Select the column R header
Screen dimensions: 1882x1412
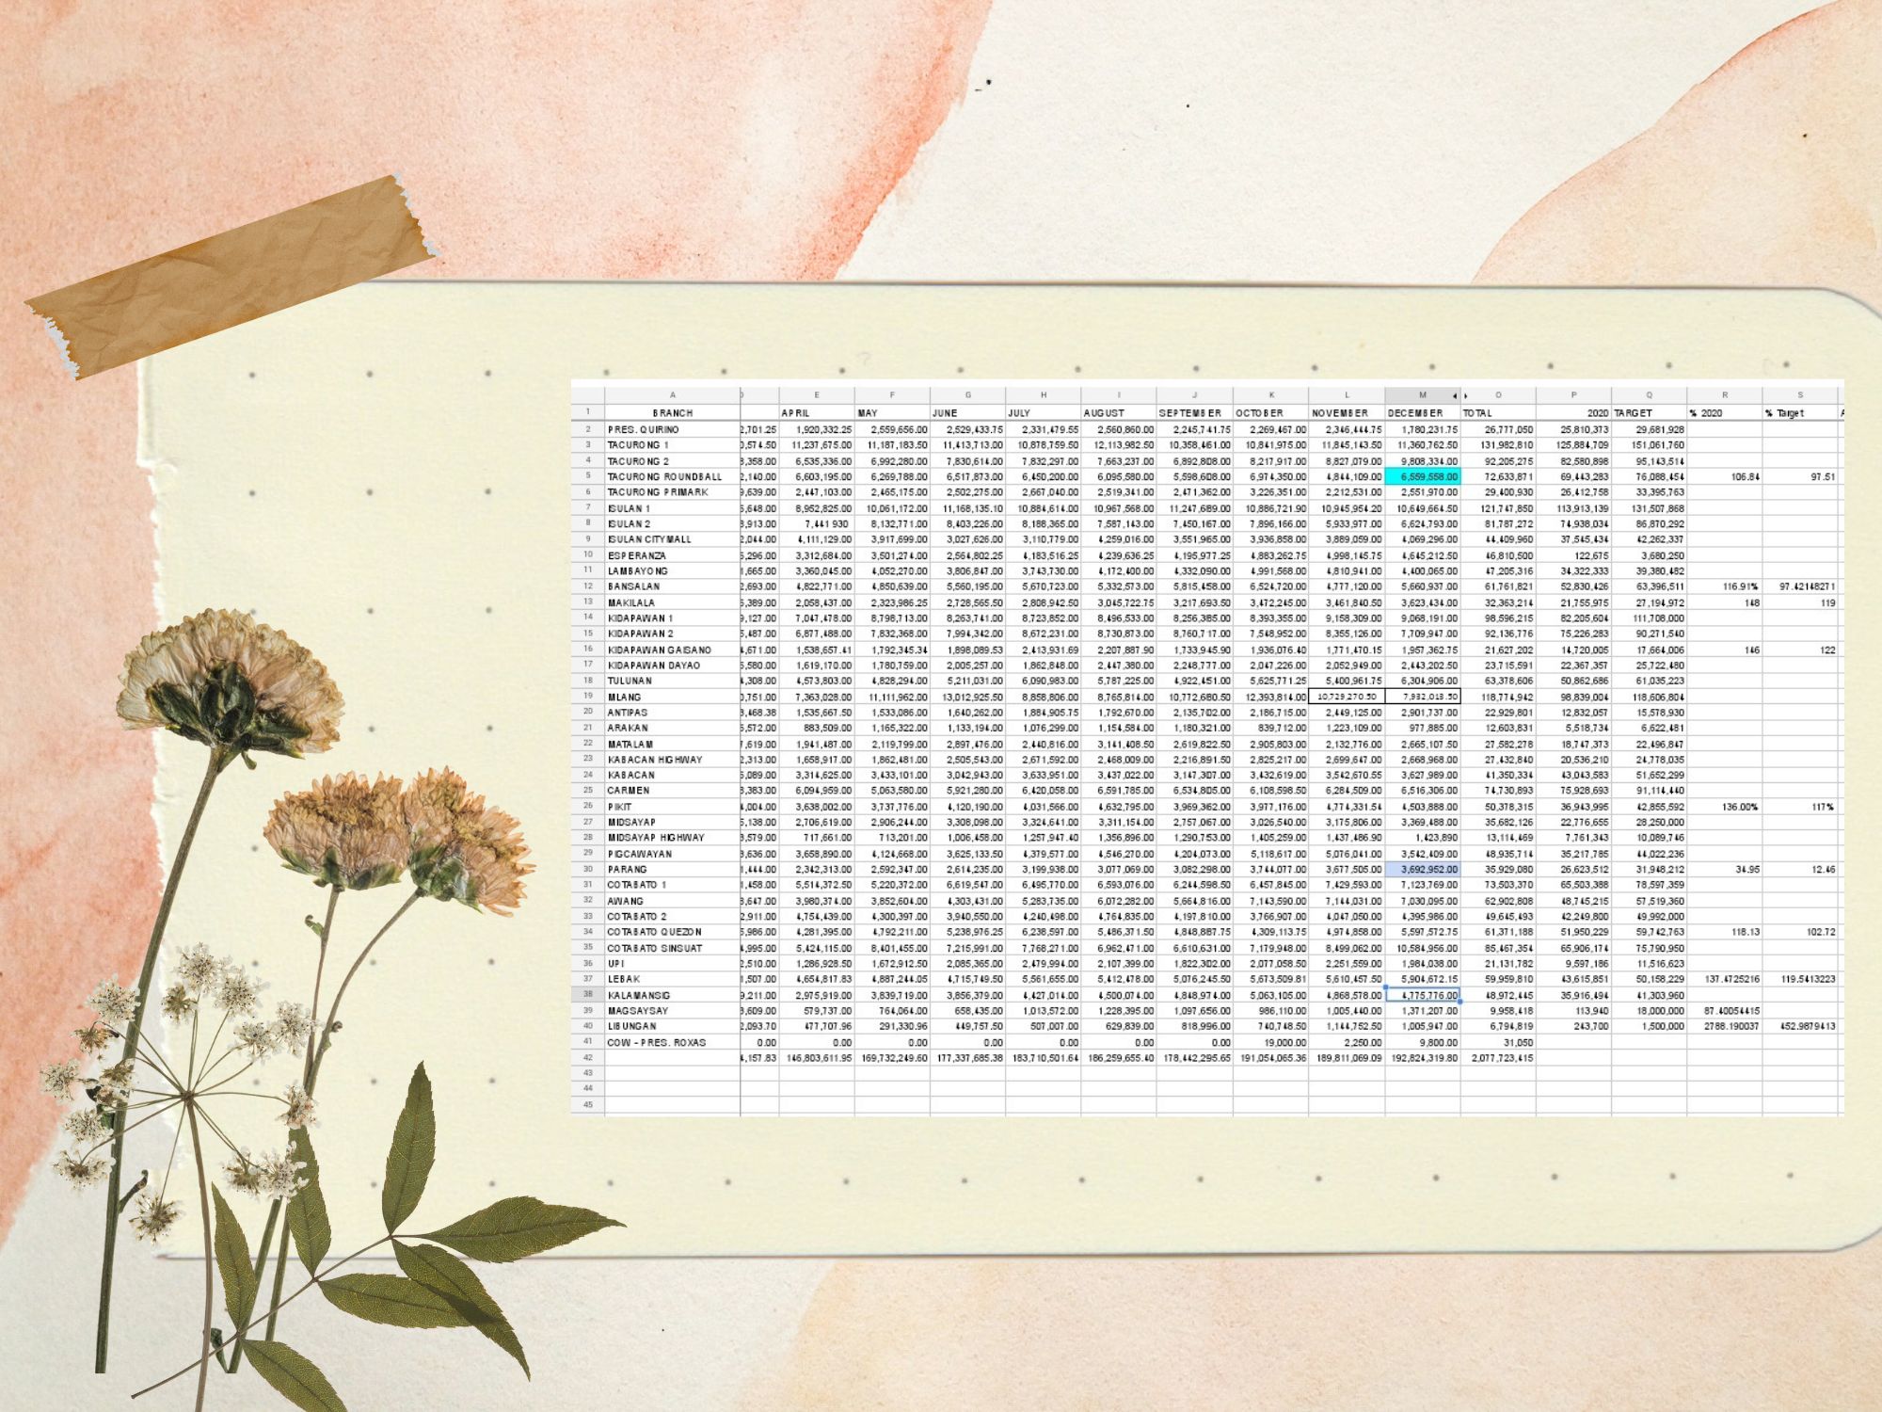[1724, 395]
